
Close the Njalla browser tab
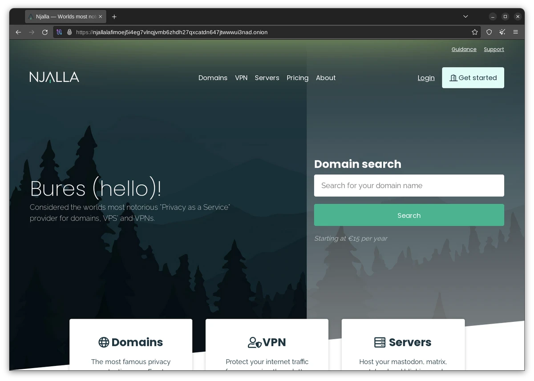(101, 16)
